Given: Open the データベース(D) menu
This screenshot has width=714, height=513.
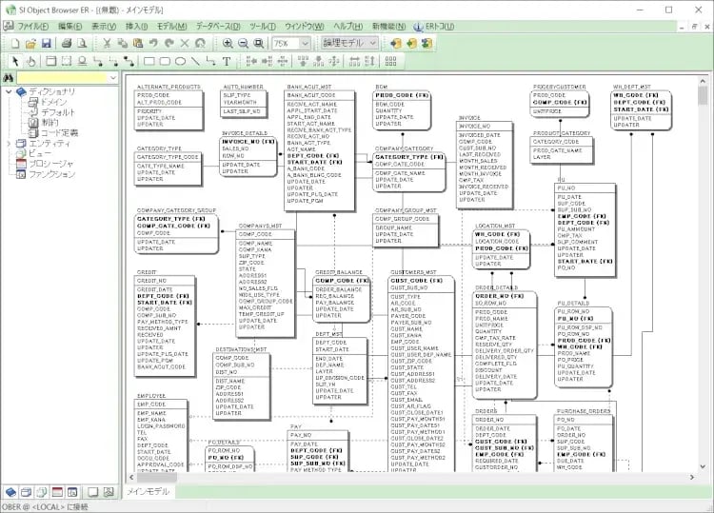Looking at the screenshot, I should pos(219,26).
